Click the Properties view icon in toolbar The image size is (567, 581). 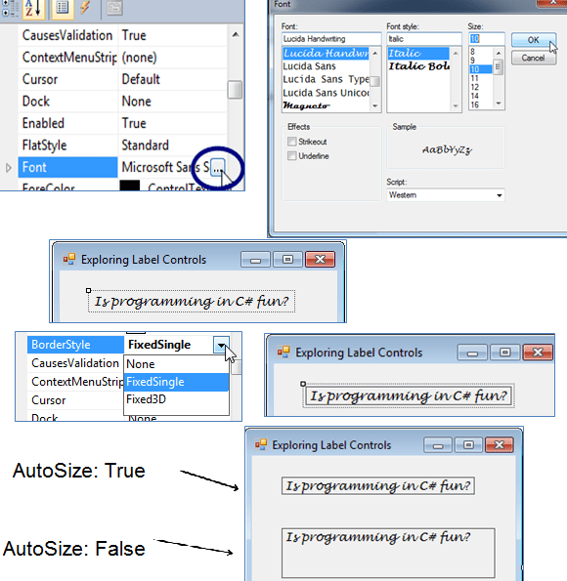(63, 8)
